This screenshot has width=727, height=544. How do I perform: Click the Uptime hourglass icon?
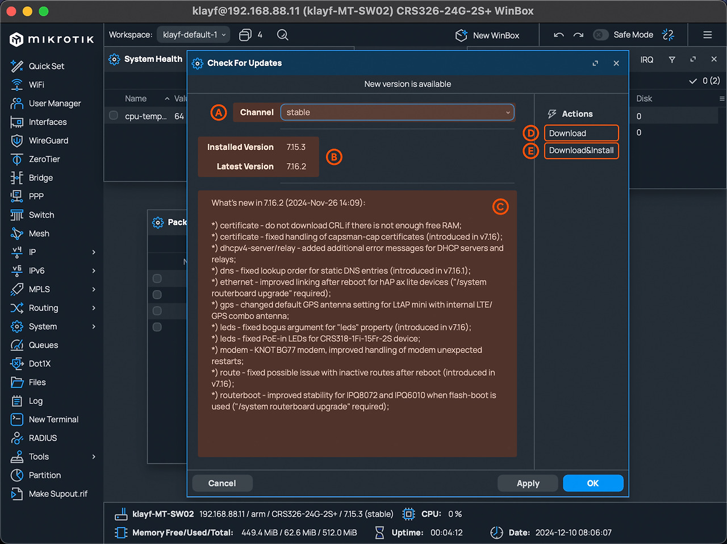379,533
